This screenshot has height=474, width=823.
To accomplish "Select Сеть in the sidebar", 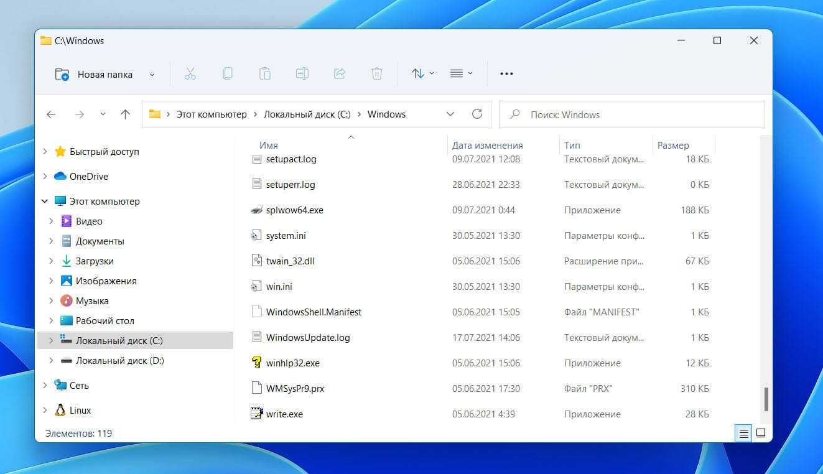I will pos(79,385).
